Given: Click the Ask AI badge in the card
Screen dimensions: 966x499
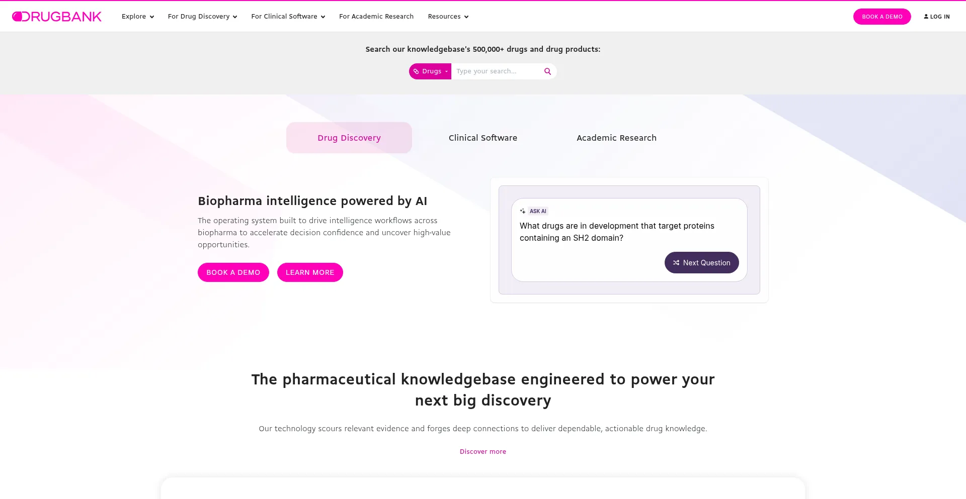Looking at the screenshot, I should pyautogui.click(x=538, y=211).
